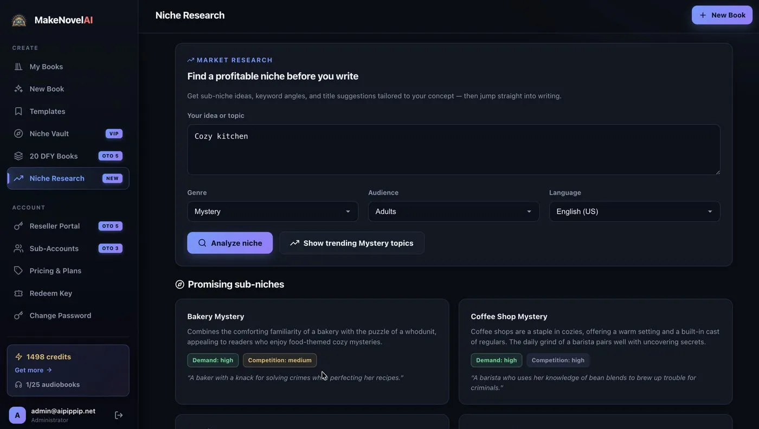
Task: Click the trending arrow icon in Show trending button
Action: point(295,243)
